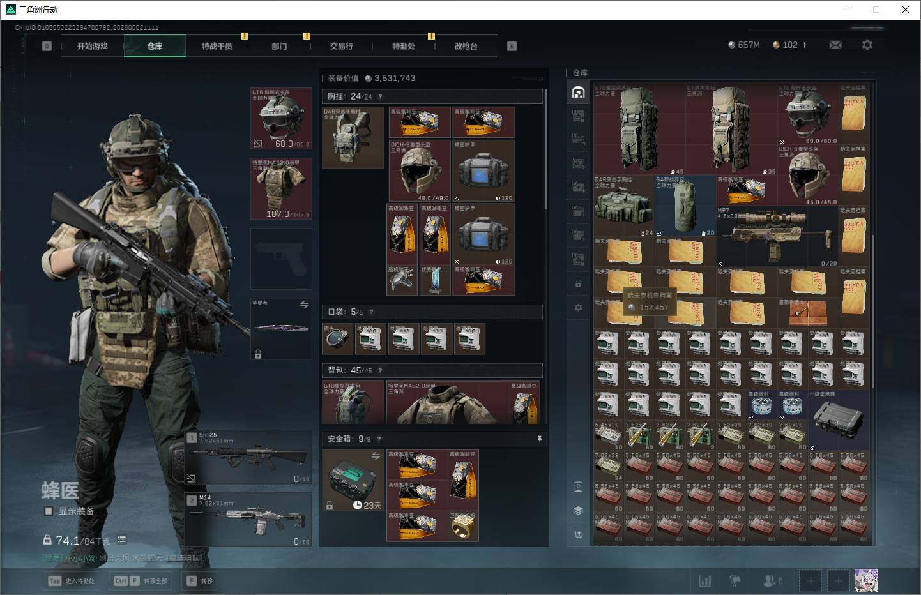Click the empty pistol slot
Image resolution: width=921 pixels, height=595 pixels.
[281, 259]
